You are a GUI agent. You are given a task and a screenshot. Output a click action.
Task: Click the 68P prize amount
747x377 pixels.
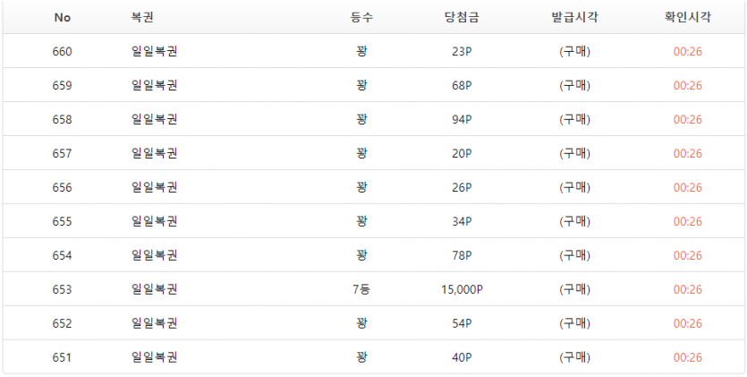(x=462, y=86)
